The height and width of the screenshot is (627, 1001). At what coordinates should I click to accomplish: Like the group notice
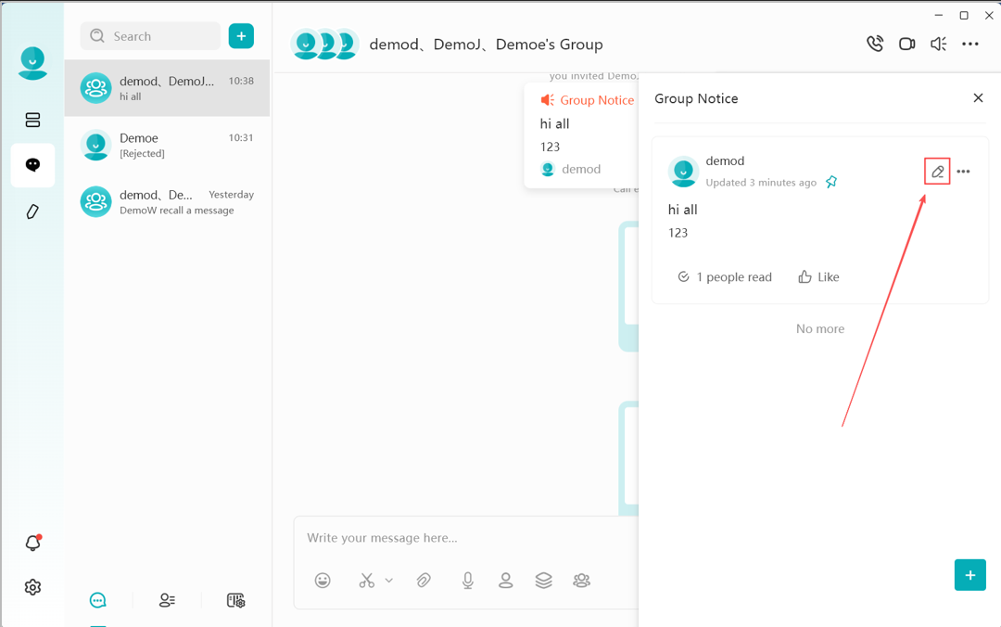[818, 276]
